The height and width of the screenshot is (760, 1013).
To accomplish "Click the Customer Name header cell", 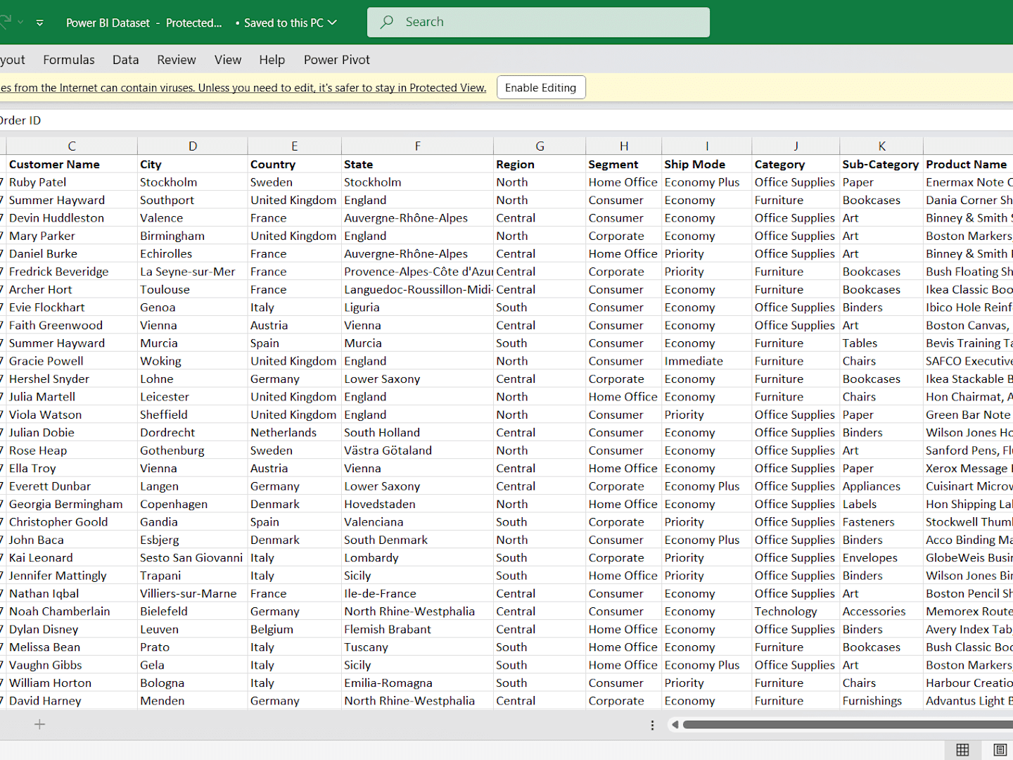I will click(72, 164).
